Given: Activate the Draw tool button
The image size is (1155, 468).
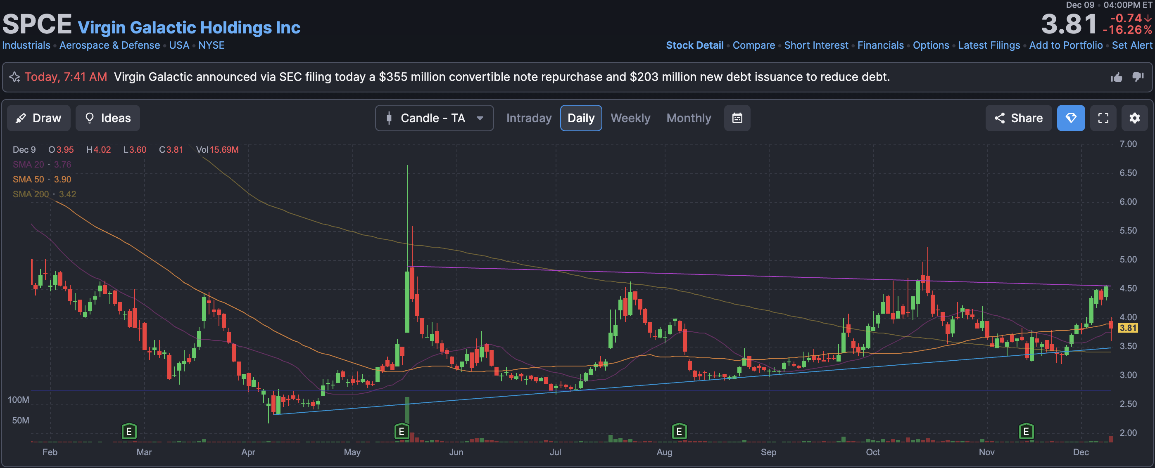Looking at the screenshot, I should [38, 118].
